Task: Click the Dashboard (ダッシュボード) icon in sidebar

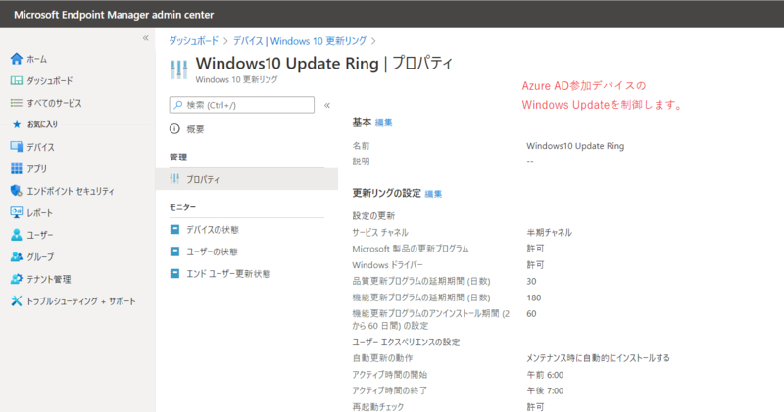Action: click(x=17, y=80)
